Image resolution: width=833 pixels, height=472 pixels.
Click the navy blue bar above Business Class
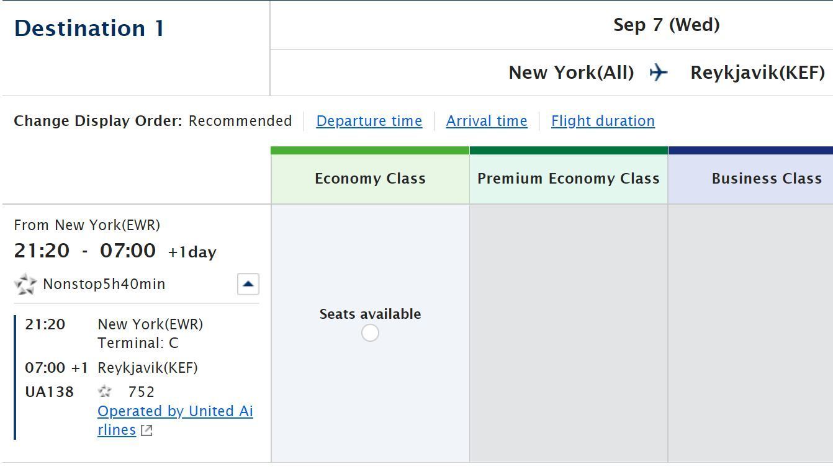750,150
